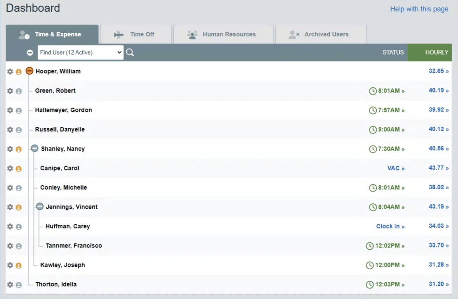The width and height of the screenshot is (458, 299).
Task: Open settings gear for Russell, Danyelle
Action: (x=10, y=130)
